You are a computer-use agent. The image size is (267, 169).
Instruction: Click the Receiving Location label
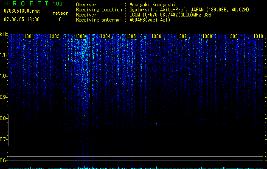pyautogui.click(x=99, y=10)
